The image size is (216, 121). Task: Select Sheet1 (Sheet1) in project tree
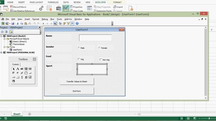[20, 41]
